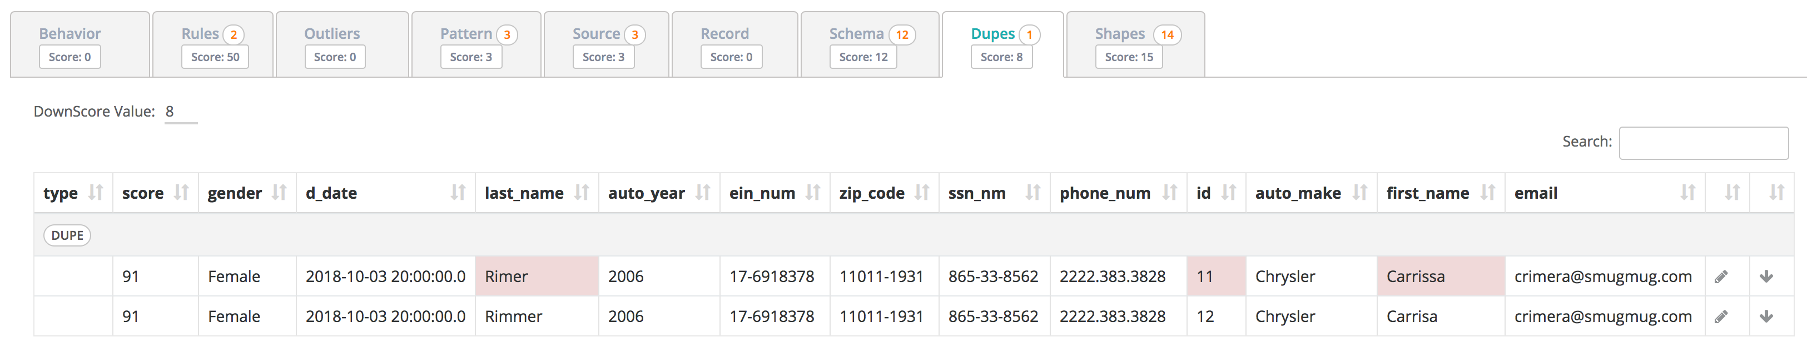Sort table by the score column arrows
The width and height of the screenshot is (1807, 342).
181,193
